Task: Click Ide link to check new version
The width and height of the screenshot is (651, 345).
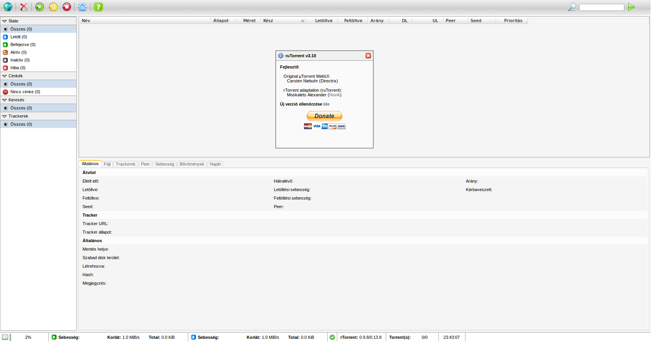Action: (326, 104)
